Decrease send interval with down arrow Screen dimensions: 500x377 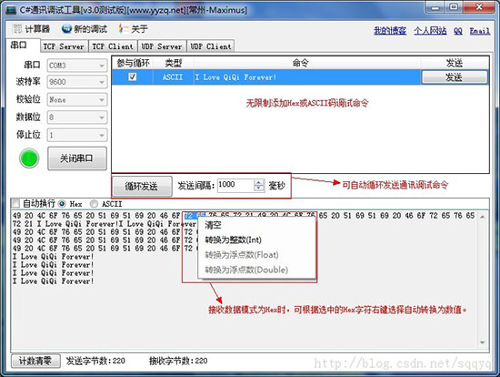(258, 188)
